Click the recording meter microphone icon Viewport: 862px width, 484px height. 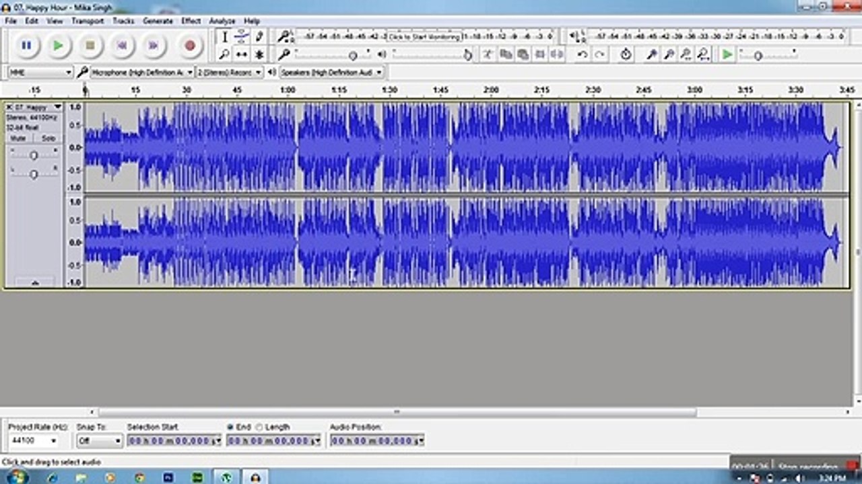284,36
